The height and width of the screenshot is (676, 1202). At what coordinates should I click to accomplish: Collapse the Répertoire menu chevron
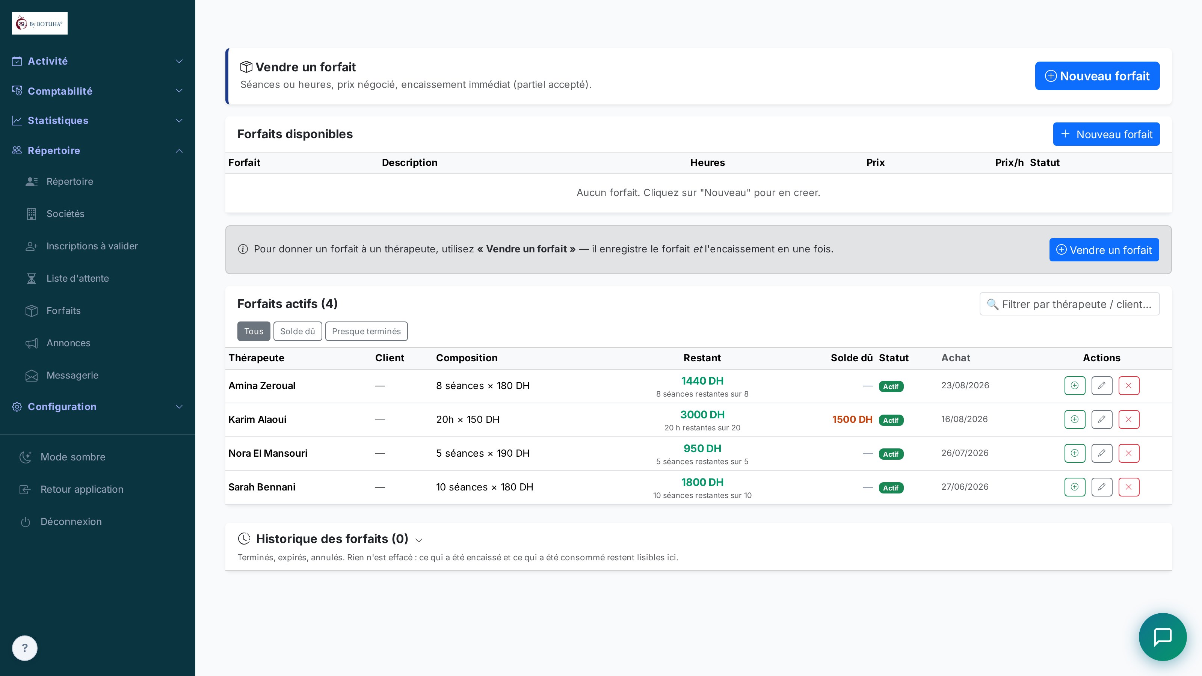click(x=179, y=151)
